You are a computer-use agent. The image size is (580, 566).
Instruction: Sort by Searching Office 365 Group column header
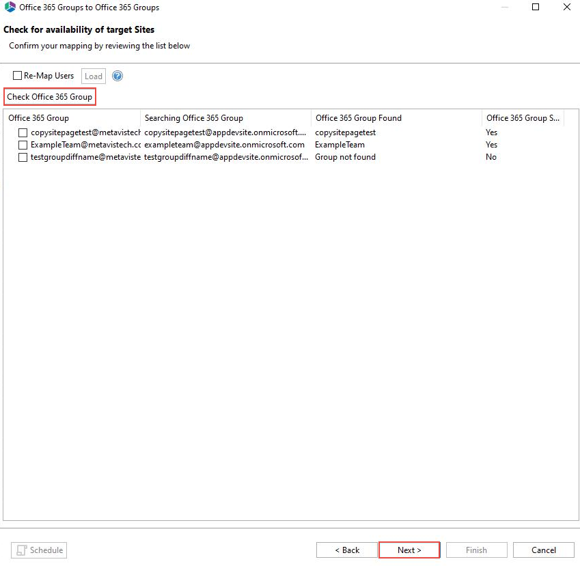click(225, 118)
